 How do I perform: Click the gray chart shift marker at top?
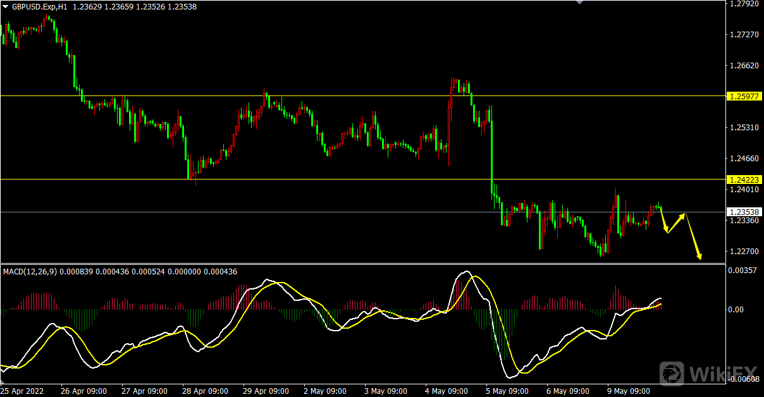(579, 3)
